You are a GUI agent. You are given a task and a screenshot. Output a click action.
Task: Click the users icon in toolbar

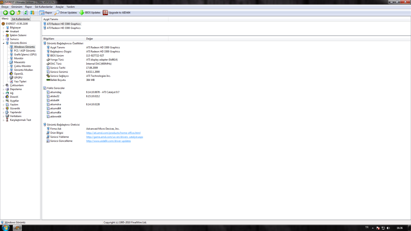[x=32, y=13]
